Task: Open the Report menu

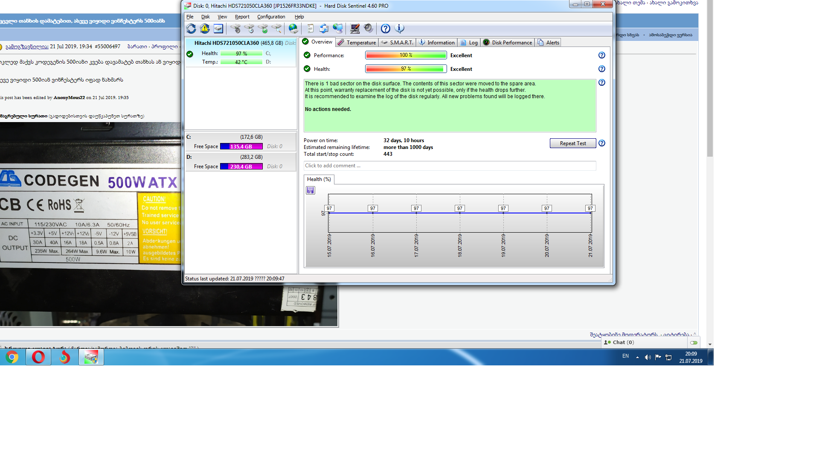Action: [x=242, y=17]
